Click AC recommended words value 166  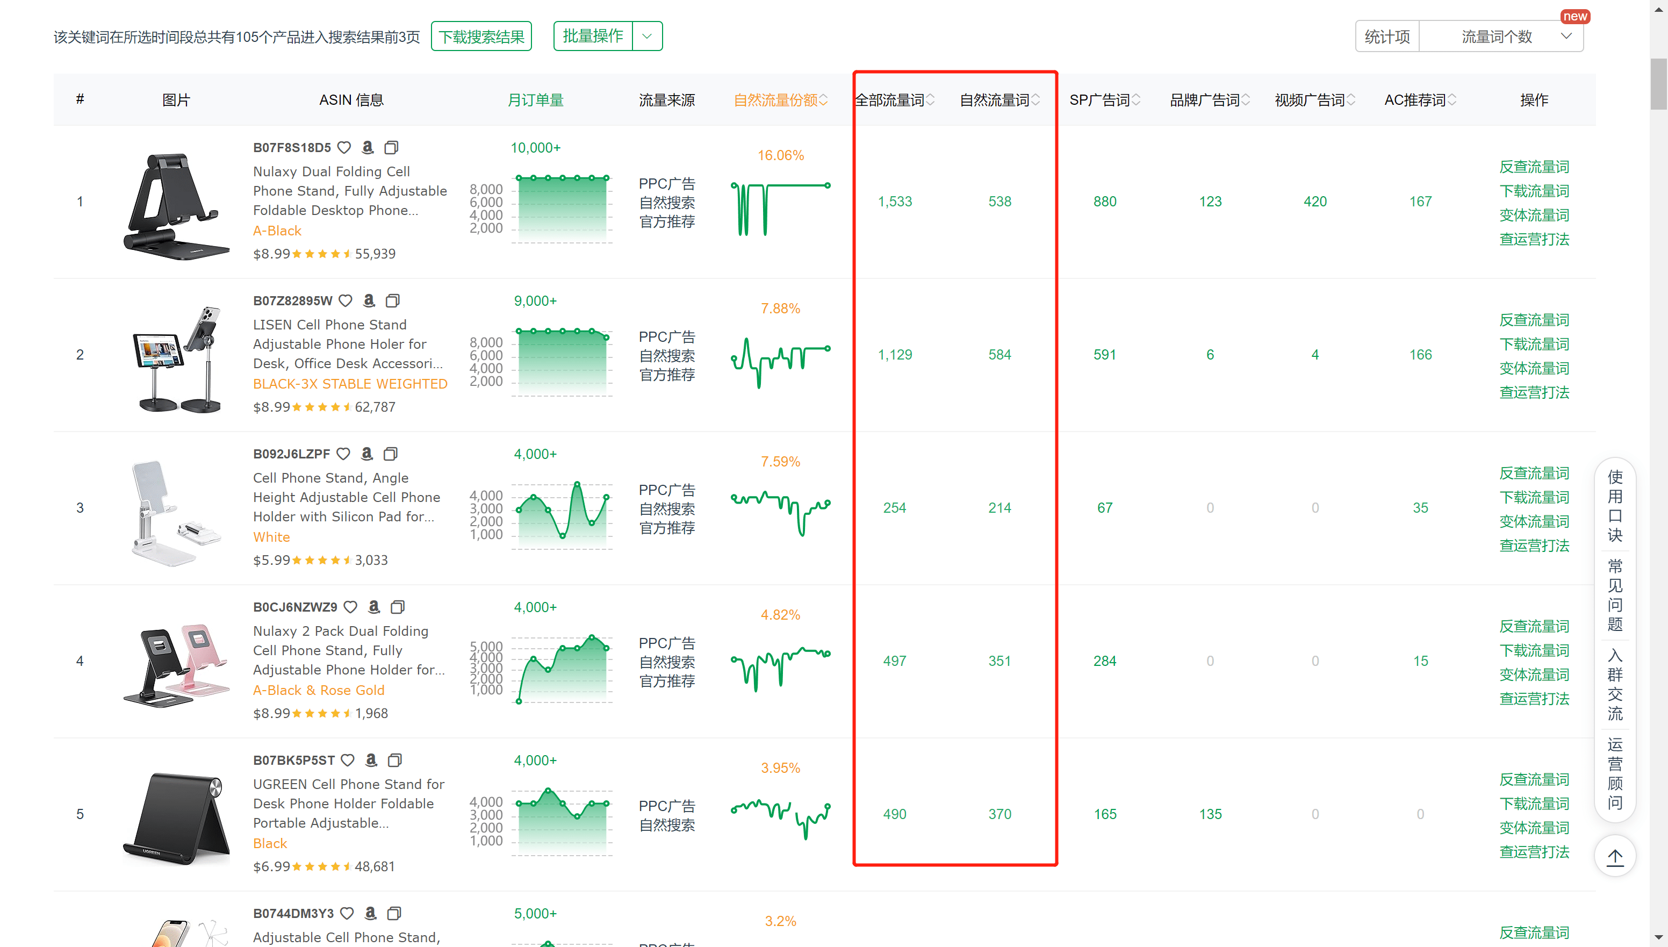[1420, 355]
